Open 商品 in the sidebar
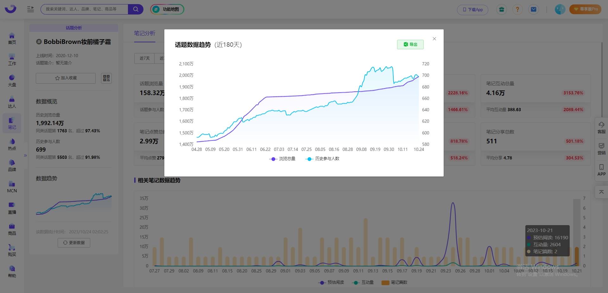The height and width of the screenshot is (293, 608). pyautogui.click(x=12, y=229)
